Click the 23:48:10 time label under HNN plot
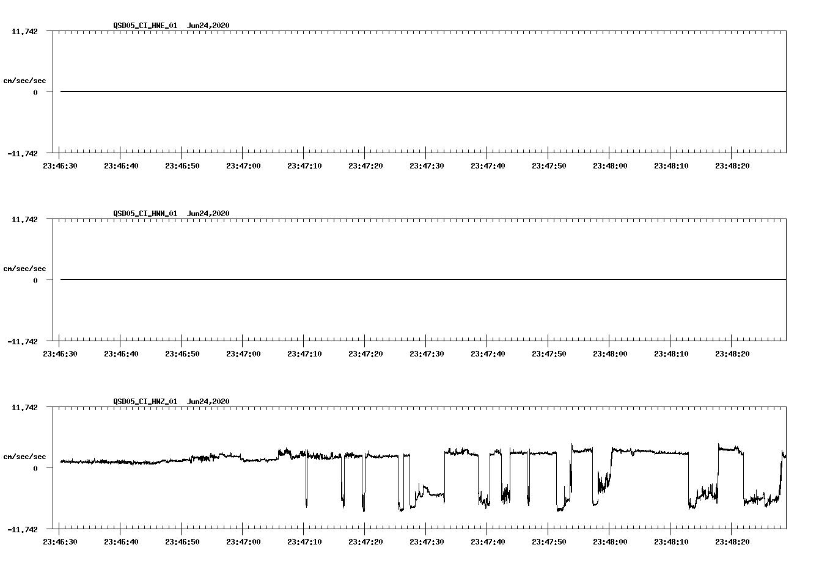The height and width of the screenshot is (564, 830). coord(671,354)
